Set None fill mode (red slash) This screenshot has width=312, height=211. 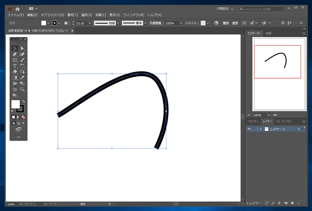pyautogui.click(x=23, y=117)
